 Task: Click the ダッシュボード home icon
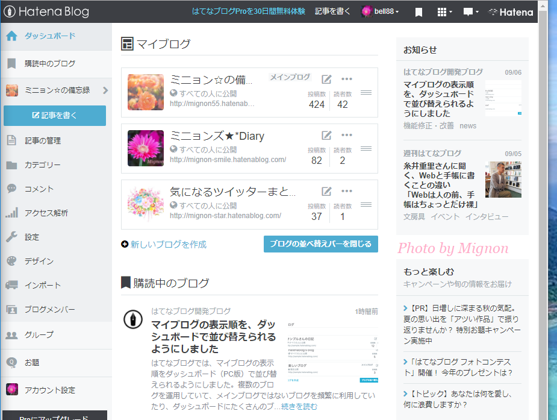pos(11,36)
